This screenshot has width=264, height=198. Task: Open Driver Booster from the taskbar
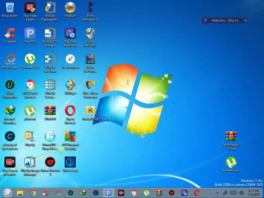[172, 193]
